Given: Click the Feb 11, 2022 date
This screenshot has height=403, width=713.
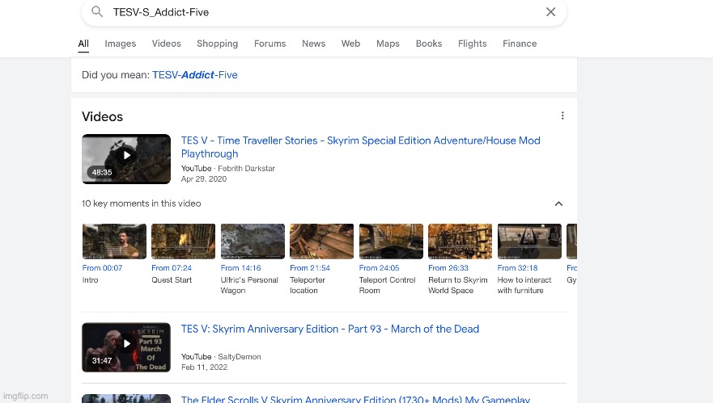Looking at the screenshot, I should (204, 367).
